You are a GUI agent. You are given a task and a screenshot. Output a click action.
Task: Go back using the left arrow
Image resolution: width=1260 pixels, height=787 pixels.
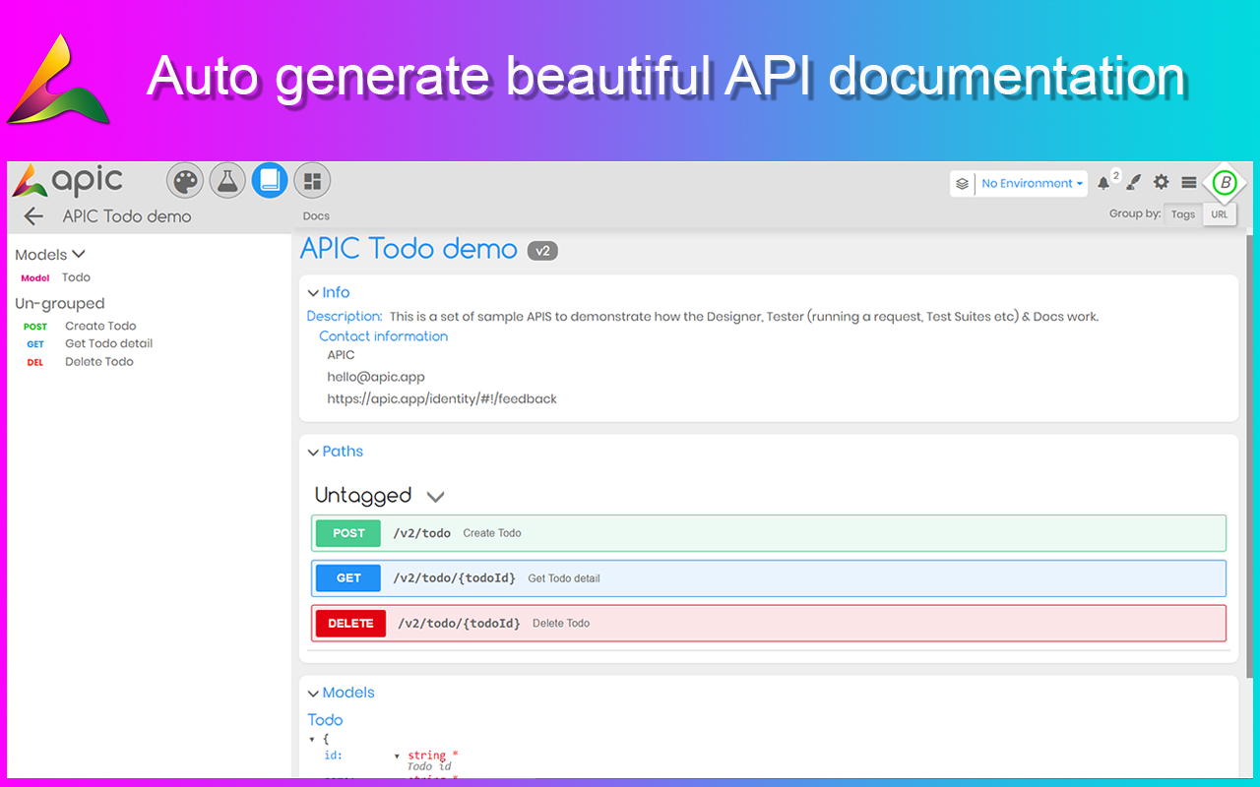(x=33, y=216)
